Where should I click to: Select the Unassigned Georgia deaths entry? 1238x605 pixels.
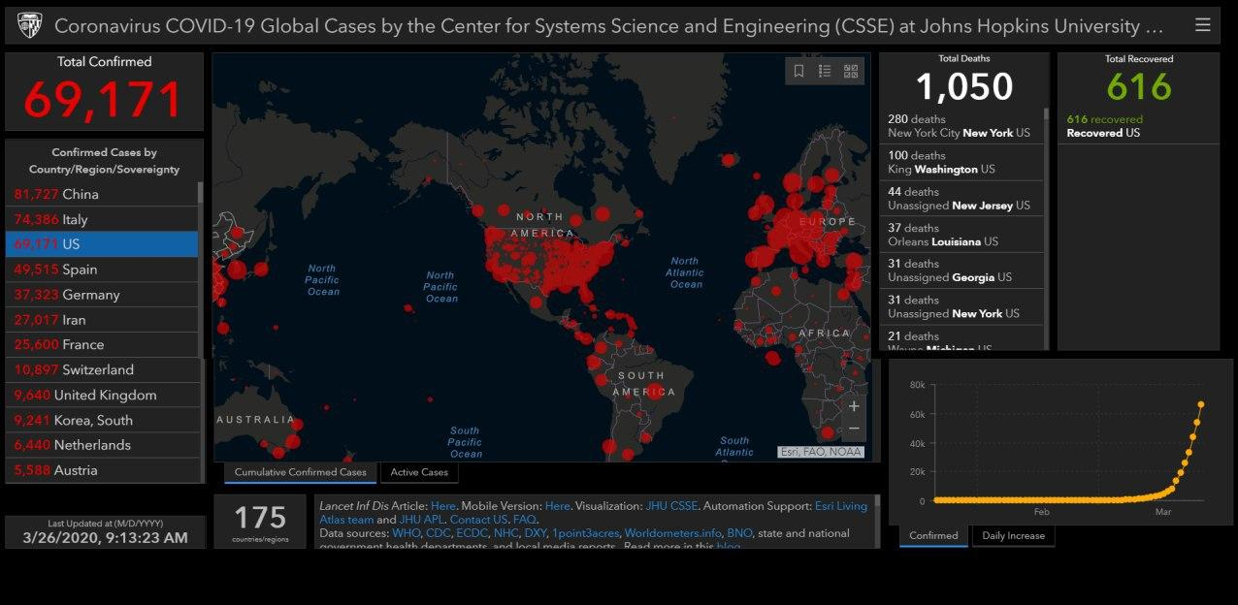(x=961, y=271)
